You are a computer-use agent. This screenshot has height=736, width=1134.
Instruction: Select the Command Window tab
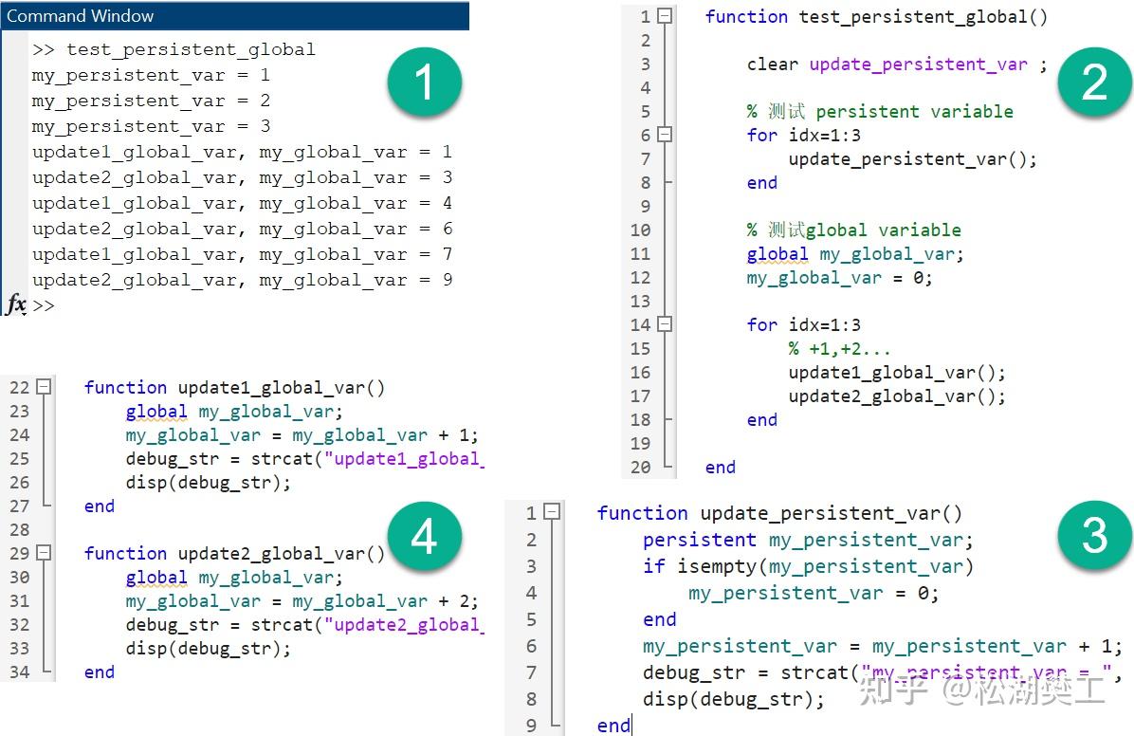pos(81,16)
